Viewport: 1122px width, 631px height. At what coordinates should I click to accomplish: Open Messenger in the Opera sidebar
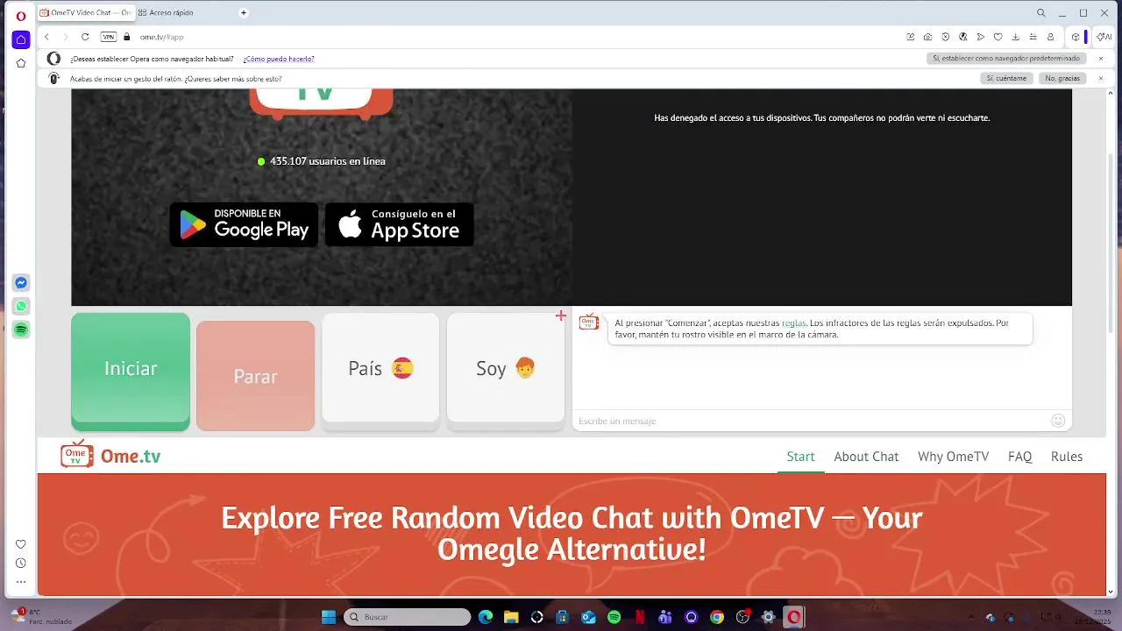click(x=21, y=283)
